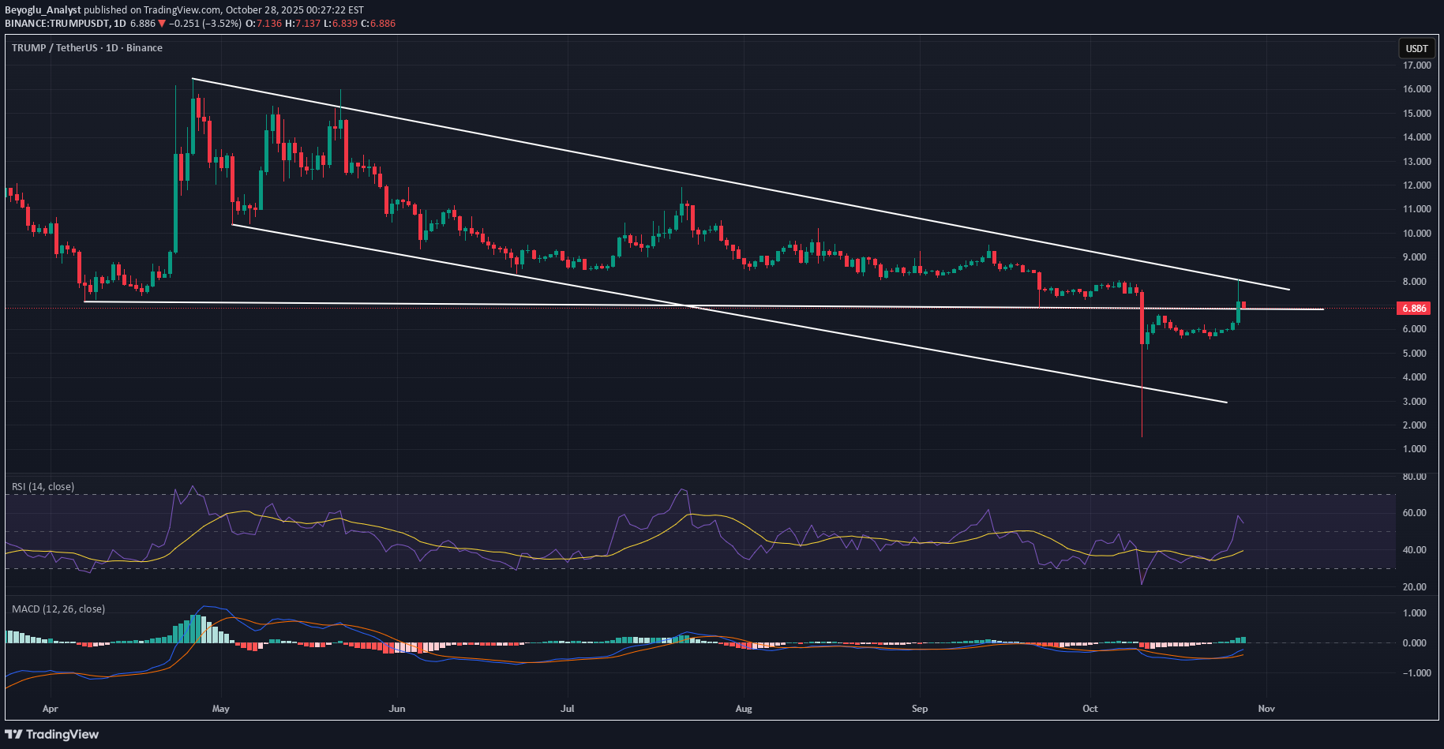Click the Aug label on time axis
This screenshot has width=1444, height=749.
(744, 709)
